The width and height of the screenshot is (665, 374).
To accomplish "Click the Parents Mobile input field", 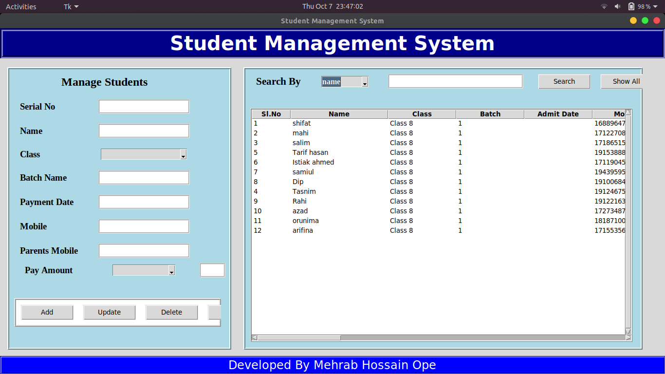I will (144, 250).
